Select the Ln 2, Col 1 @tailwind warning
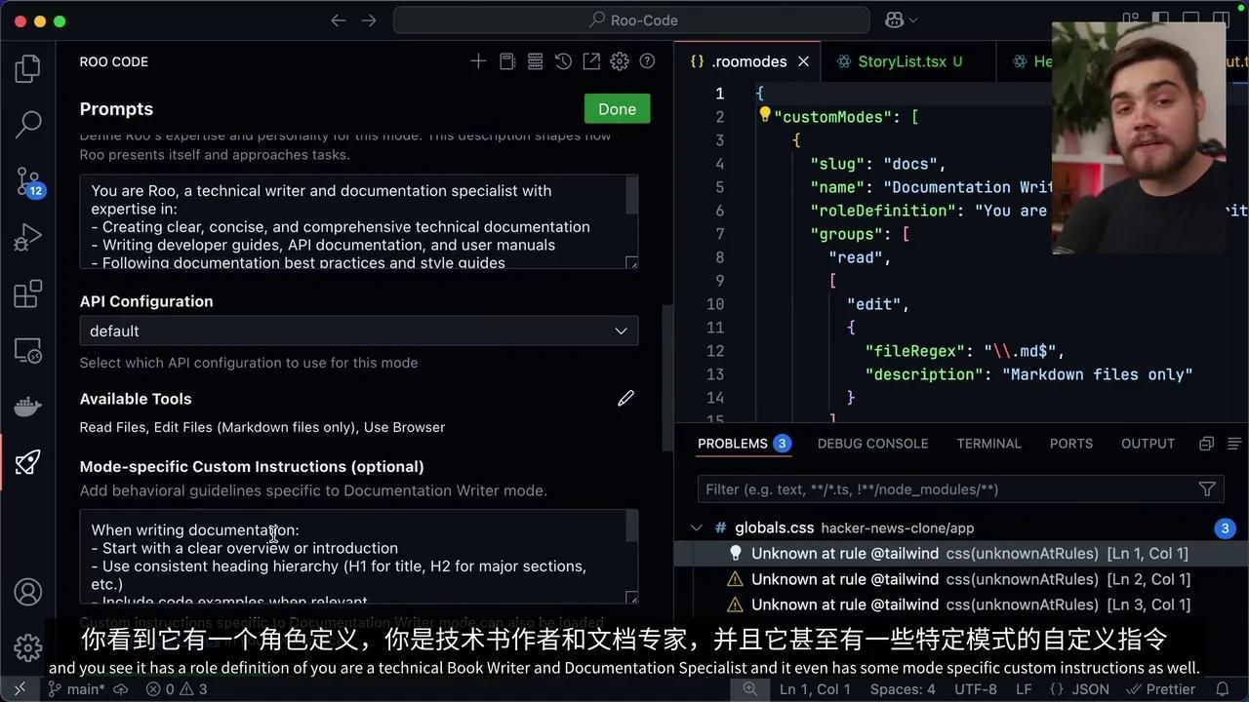 [x=961, y=579]
